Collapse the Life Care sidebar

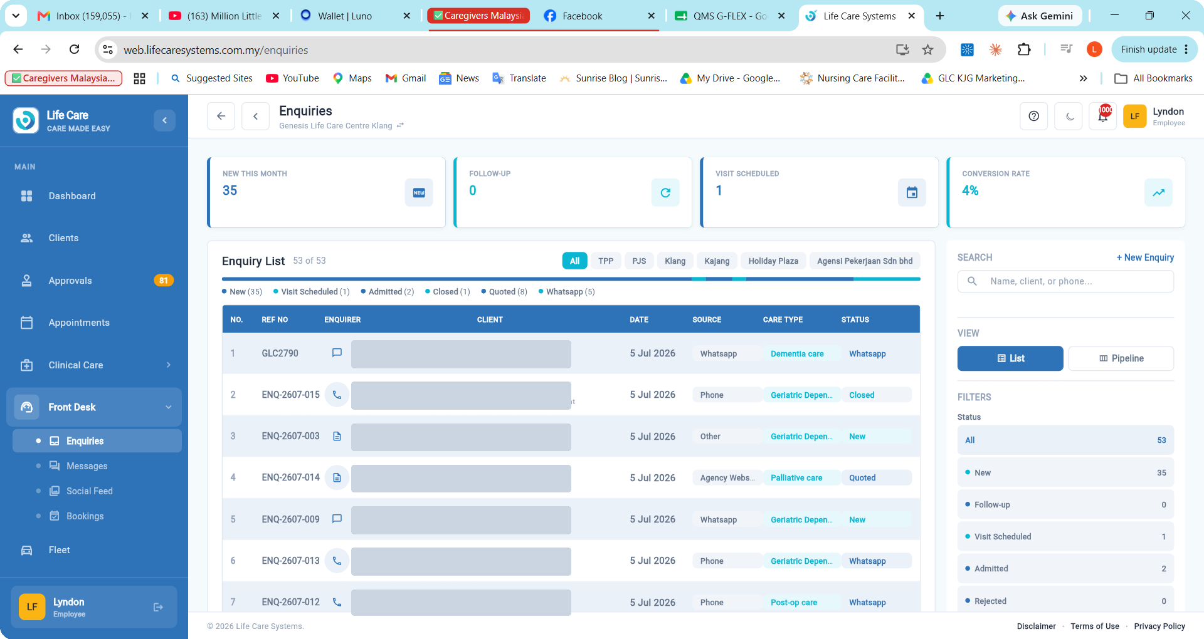(x=164, y=120)
